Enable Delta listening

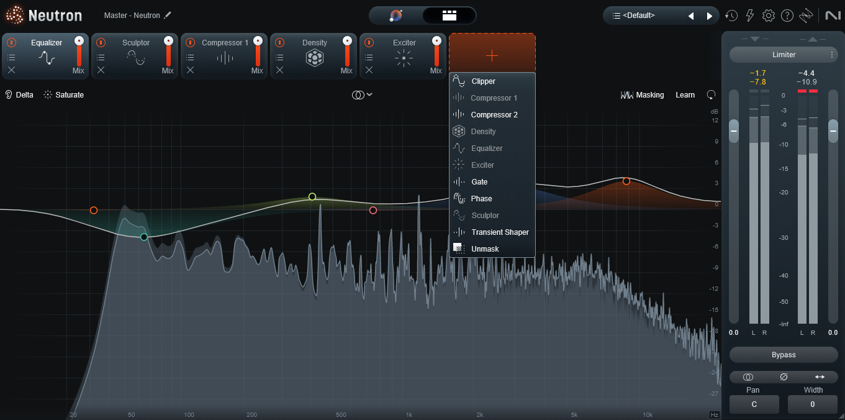point(19,95)
